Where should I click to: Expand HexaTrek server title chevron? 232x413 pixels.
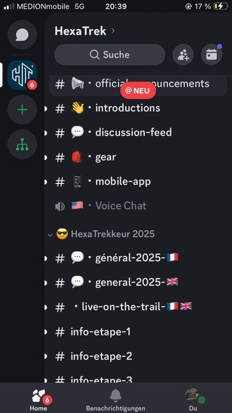pos(113,31)
